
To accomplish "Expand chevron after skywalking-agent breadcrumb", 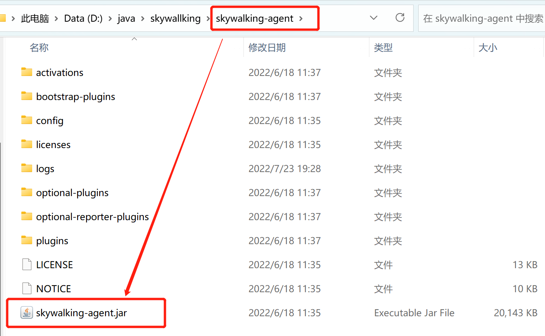I will (301, 18).
